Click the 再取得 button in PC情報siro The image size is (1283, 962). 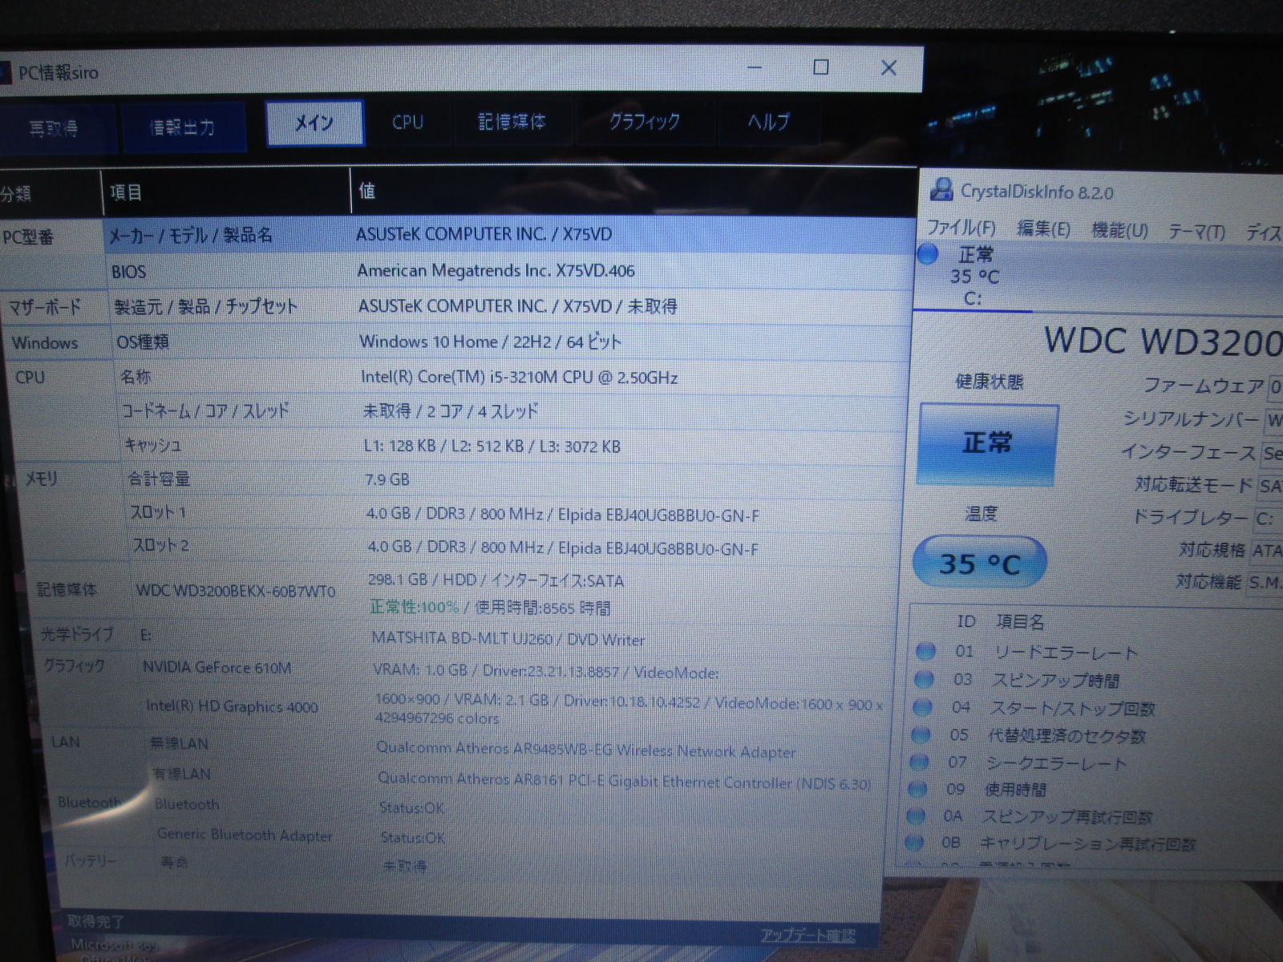click(x=54, y=127)
